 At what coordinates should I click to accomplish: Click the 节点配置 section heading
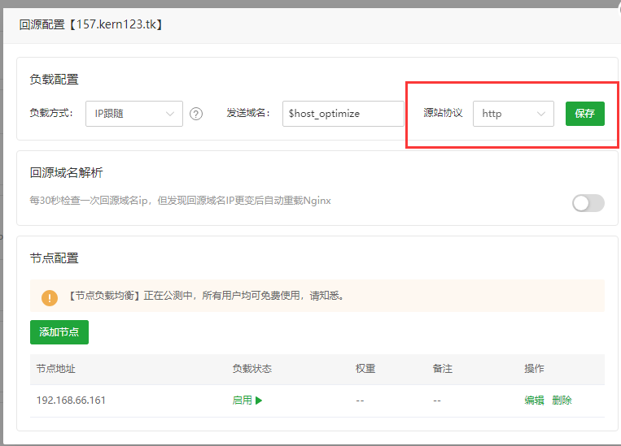pyautogui.click(x=55, y=258)
